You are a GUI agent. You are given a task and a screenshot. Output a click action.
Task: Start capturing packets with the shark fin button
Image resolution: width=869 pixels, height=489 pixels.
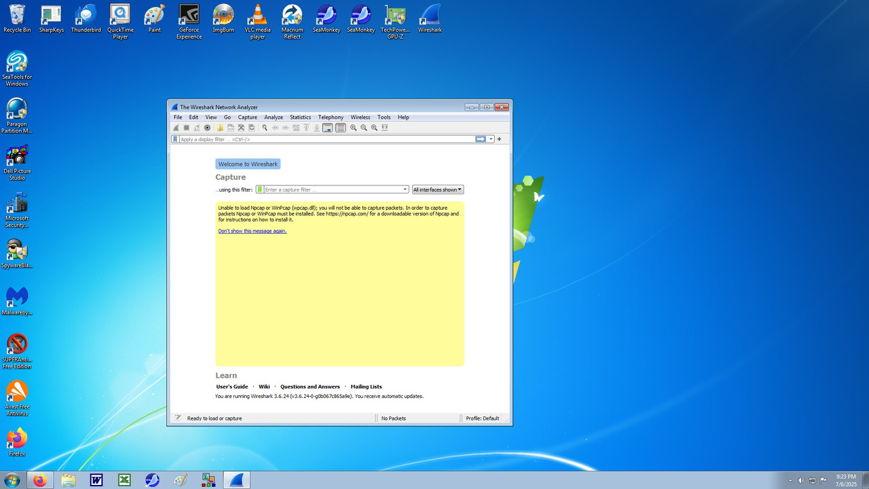coord(176,128)
